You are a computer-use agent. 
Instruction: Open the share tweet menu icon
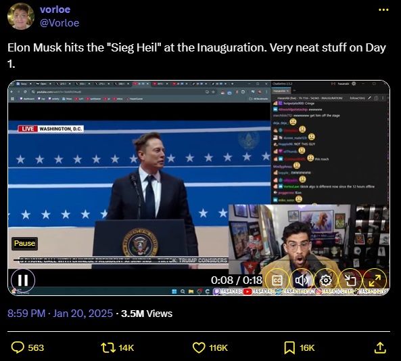pyautogui.click(x=380, y=347)
